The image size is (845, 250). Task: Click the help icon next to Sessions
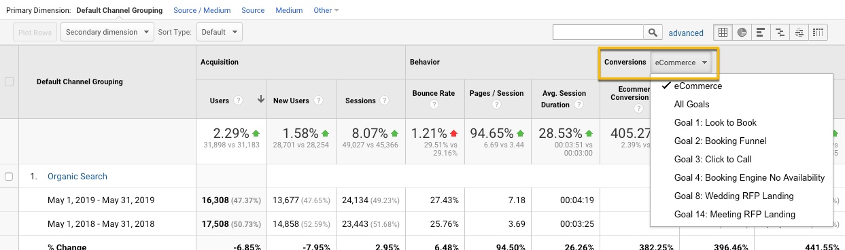(x=384, y=101)
